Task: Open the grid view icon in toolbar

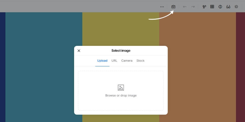Action: 212,7
